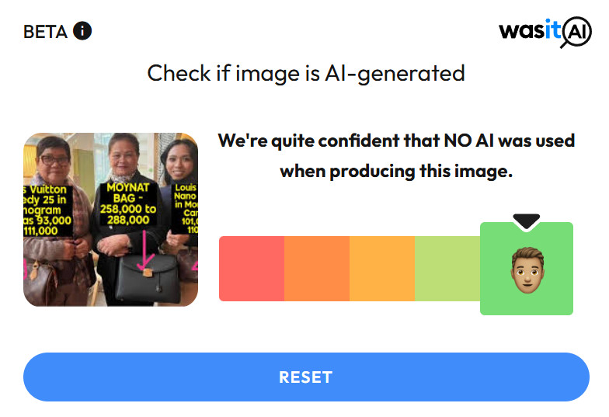Select the light orange scale segment

[x=382, y=269]
